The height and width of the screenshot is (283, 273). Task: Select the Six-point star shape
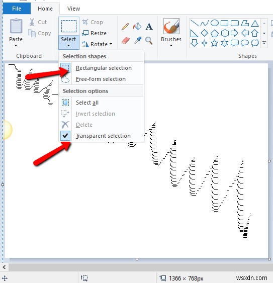(224, 43)
